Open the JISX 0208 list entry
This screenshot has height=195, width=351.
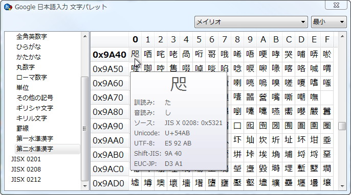pyautogui.click(x=26, y=169)
